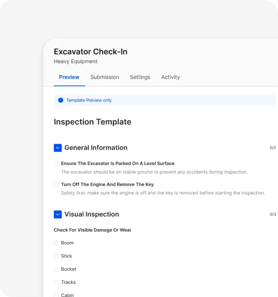The width and height of the screenshot is (278, 297).
Task: Tick the Stick checkbox
Action: [56, 256]
